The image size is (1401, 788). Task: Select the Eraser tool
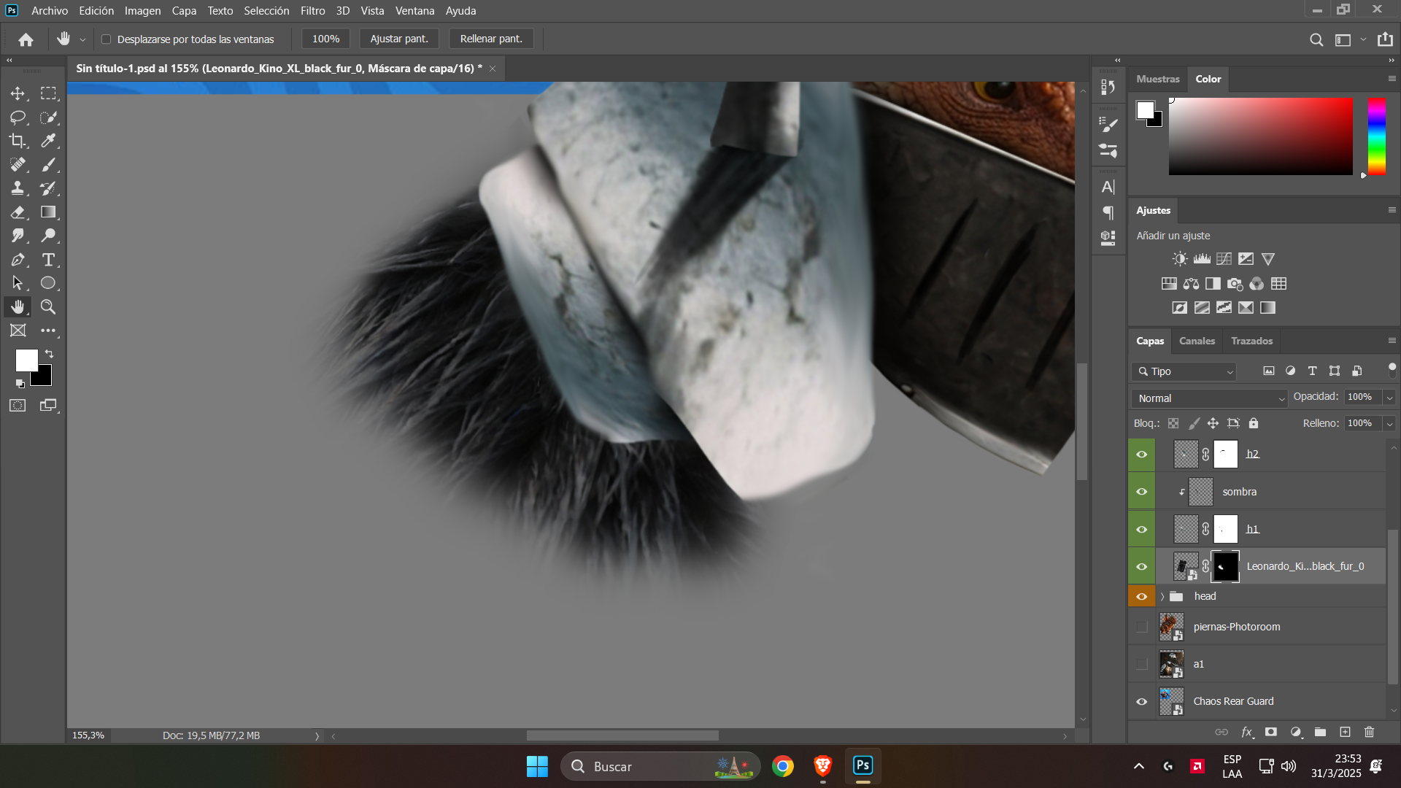pyautogui.click(x=18, y=212)
